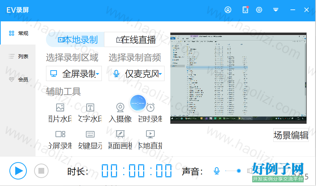Open the settings gear icon
Screen dimensions: 316x186
pos(259,10)
